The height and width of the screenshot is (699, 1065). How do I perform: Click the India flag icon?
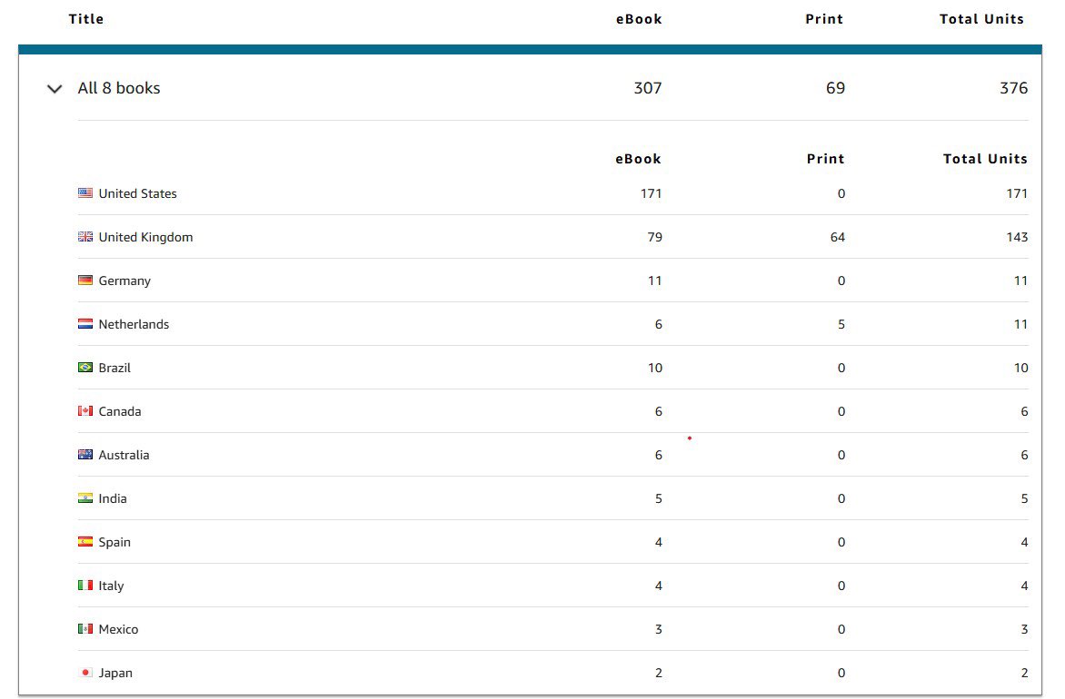pyautogui.click(x=85, y=498)
